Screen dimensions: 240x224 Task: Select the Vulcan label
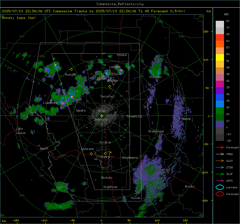coord(135,198)
